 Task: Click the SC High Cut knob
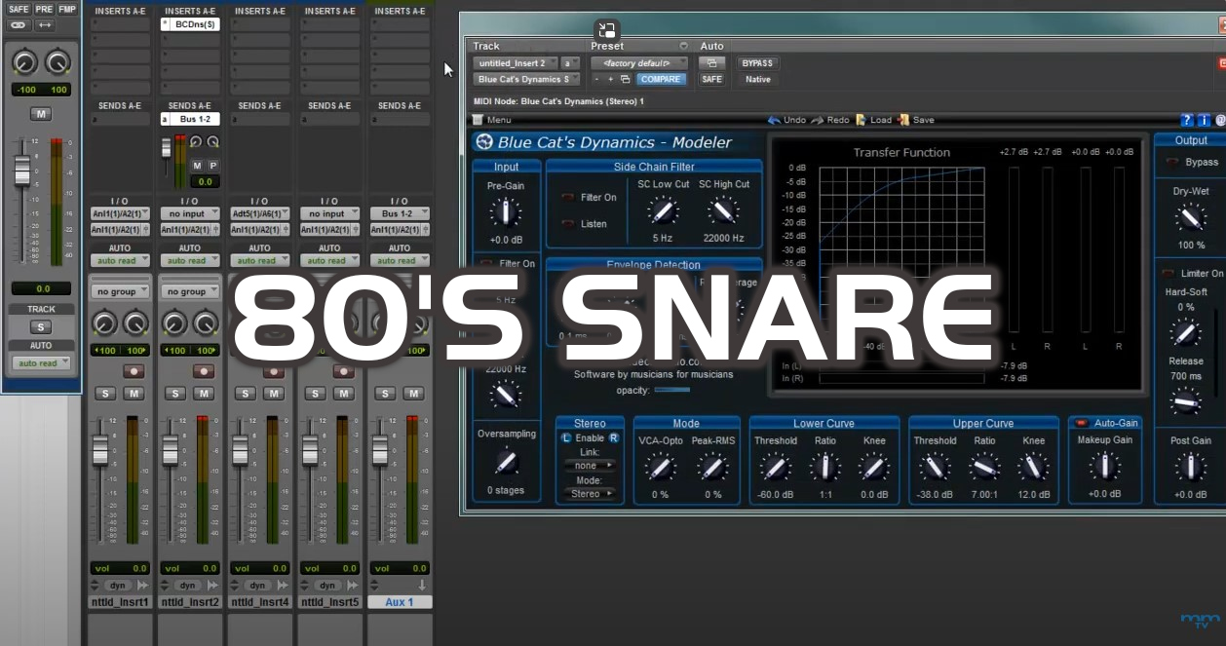coord(722,210)
